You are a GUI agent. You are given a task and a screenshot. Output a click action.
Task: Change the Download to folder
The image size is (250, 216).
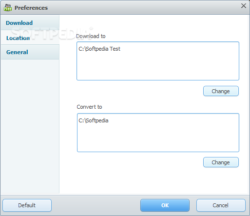click(221, 91)
